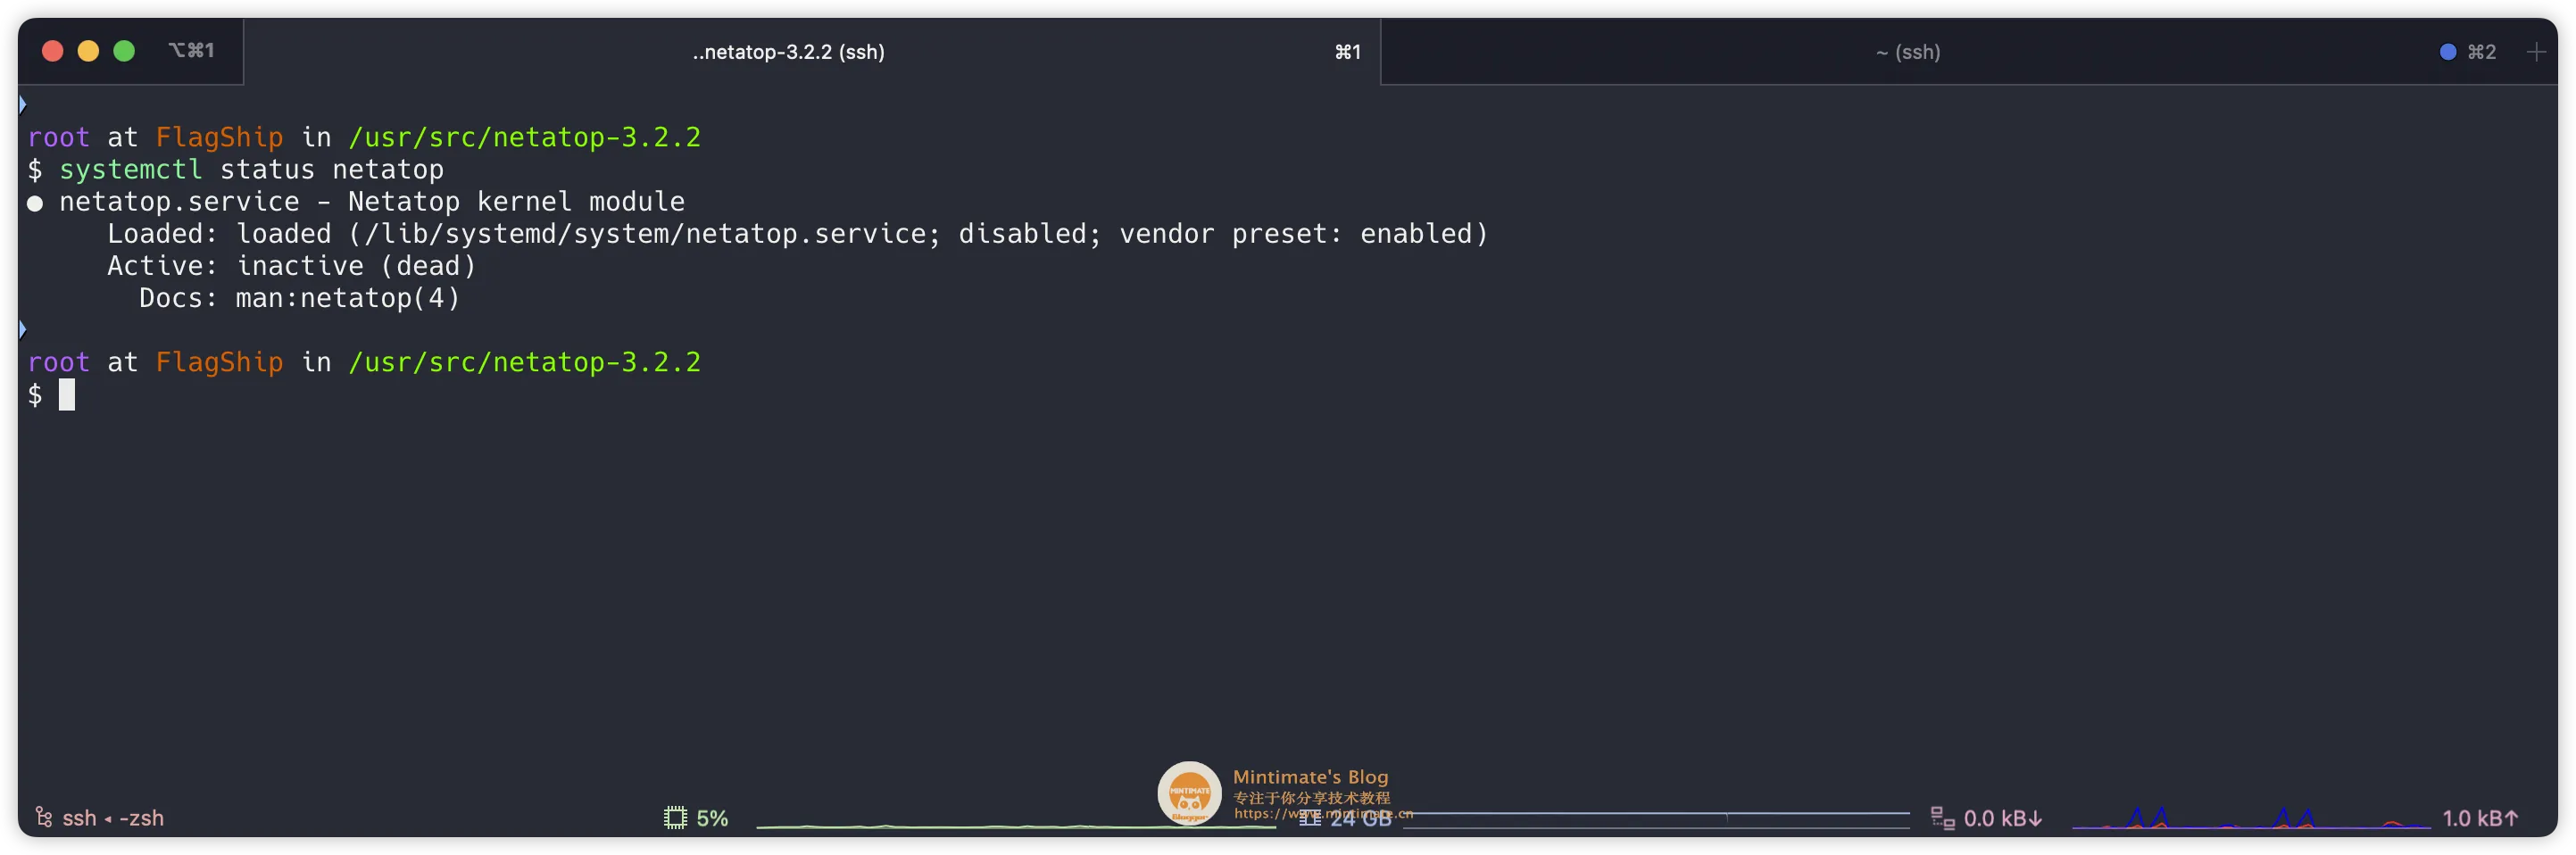This screenshot has width=2576, height=855.
Task: Click the 'Docs: man:netatop(4)' line
Action: [299, 297]
